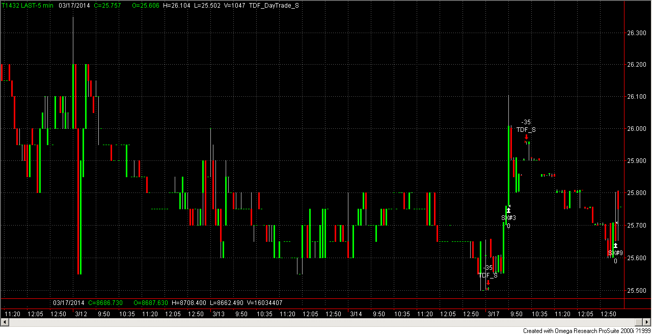Image resolution: width=652 pixels, height=334 pixels.
Task: Select the upper TDF_S -35 trade label
Action: pyautogui.click(x=526, y=126)
